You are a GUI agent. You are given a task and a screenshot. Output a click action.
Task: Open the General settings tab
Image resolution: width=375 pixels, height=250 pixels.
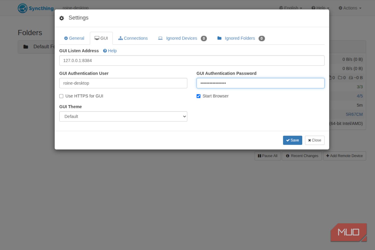(74, 38)
